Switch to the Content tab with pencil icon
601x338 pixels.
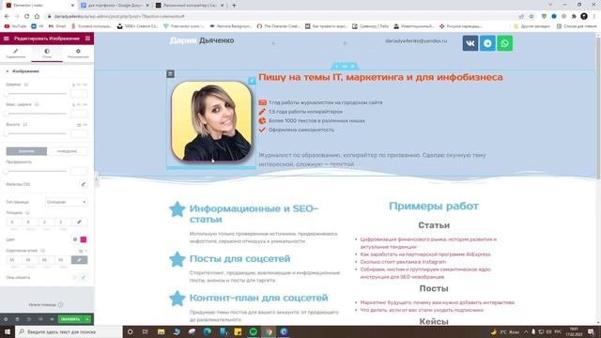[16, 54]
